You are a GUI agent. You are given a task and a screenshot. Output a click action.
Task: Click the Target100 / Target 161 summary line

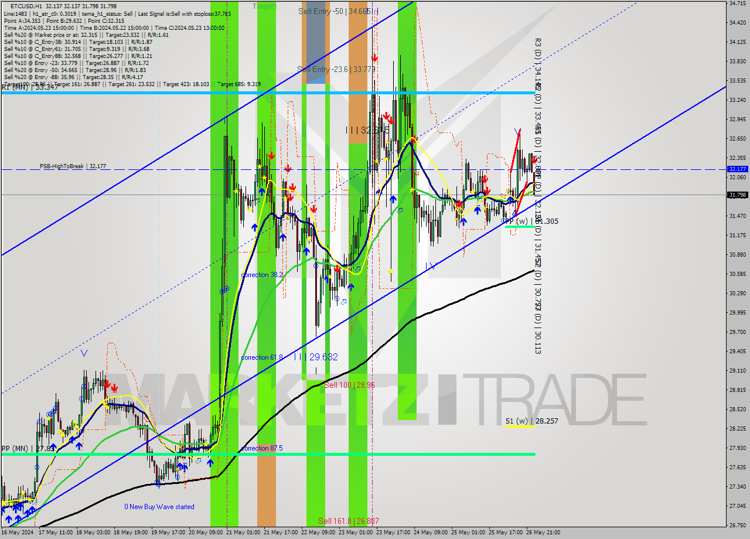coord(132,84)
